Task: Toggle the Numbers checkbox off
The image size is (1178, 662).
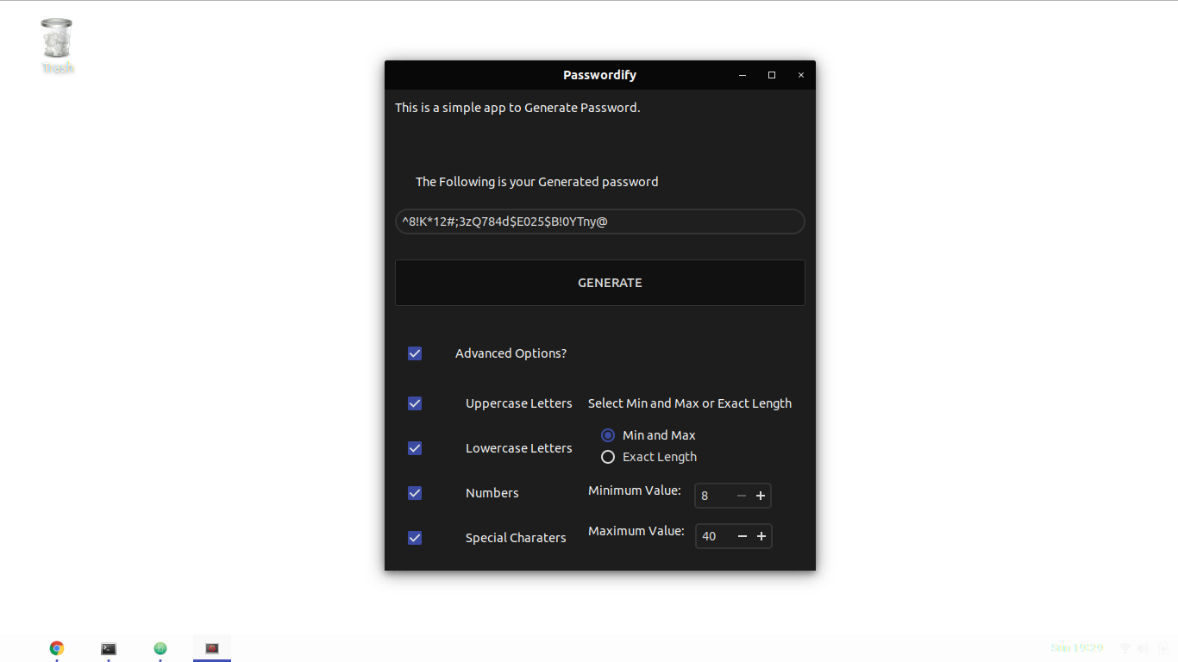Action: (x=415, y=492)
